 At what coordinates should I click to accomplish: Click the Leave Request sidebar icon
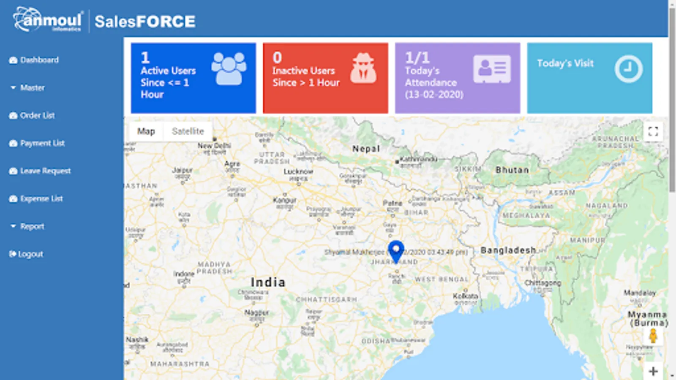coord(13,171)
